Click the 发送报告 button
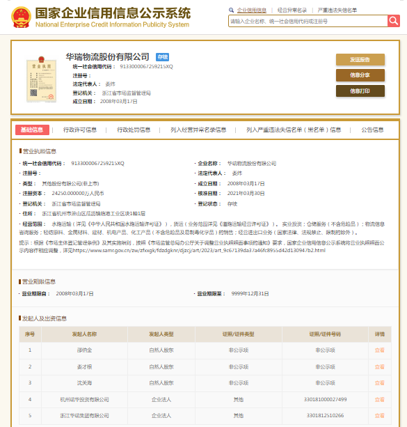 tap(360, 60)
